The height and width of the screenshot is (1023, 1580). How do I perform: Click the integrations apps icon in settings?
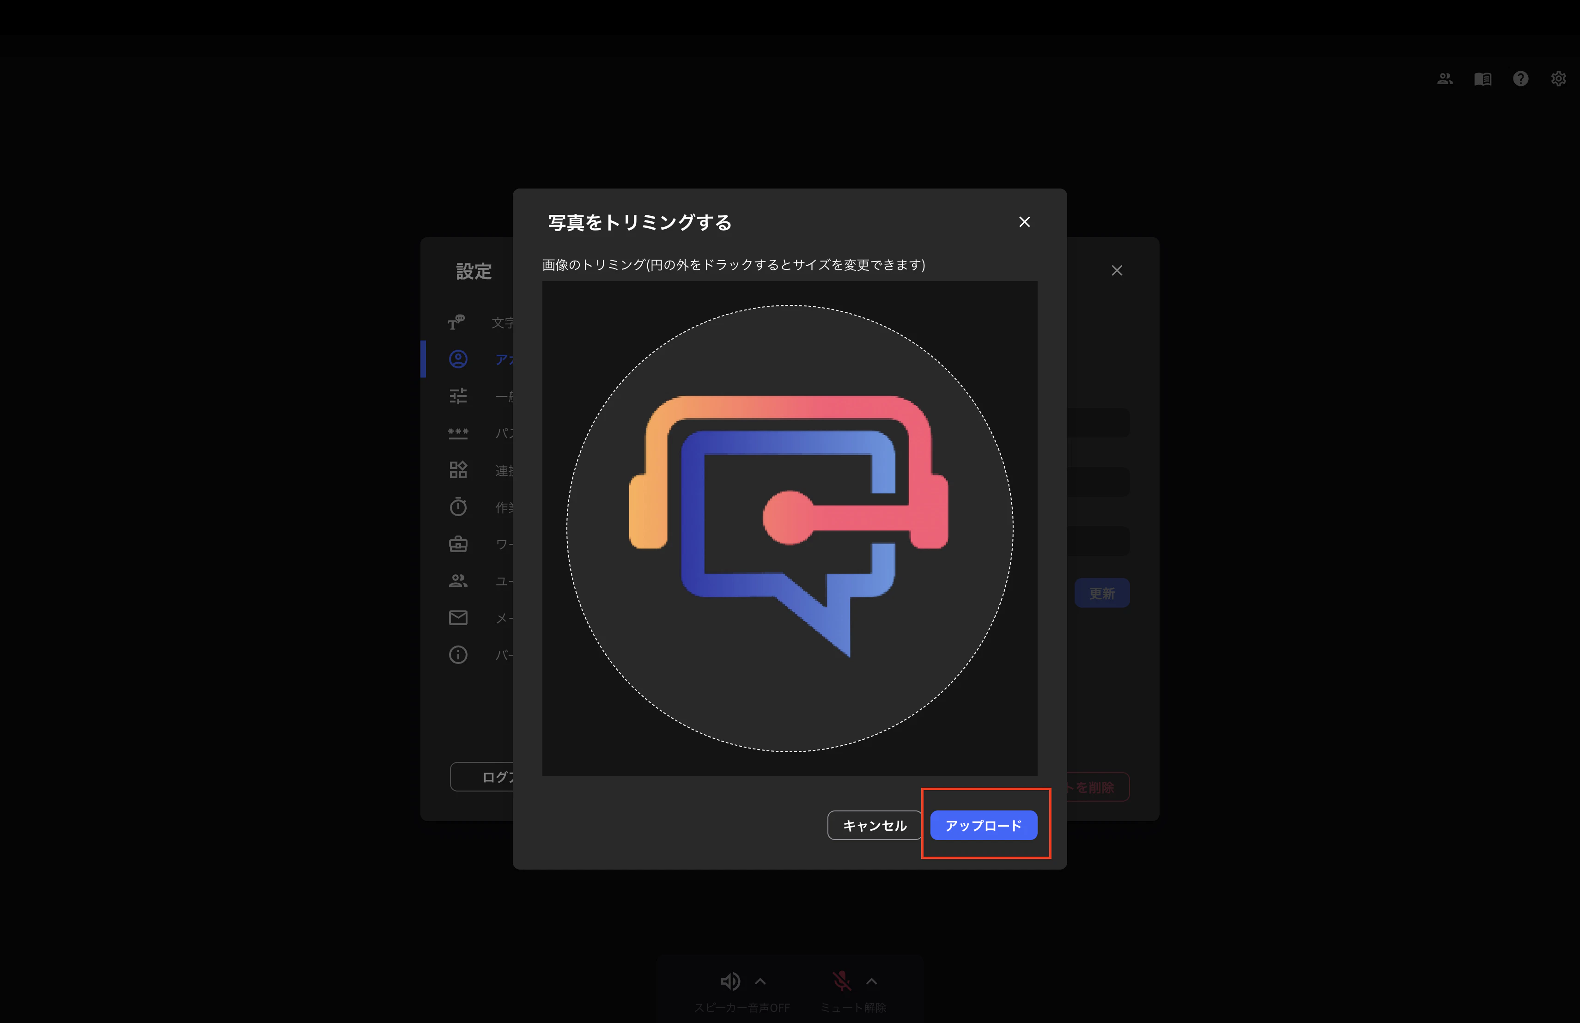[x=458, y=469]
